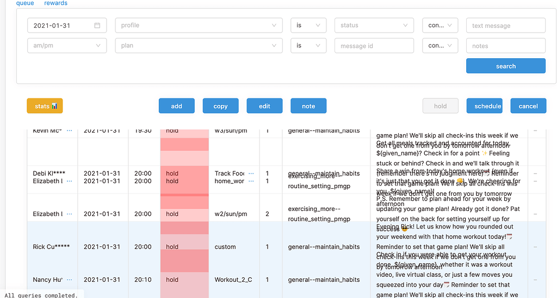Click the Workout_2_C plan cell
This screenshot has width=557, height=298.
tap(233, 280)
